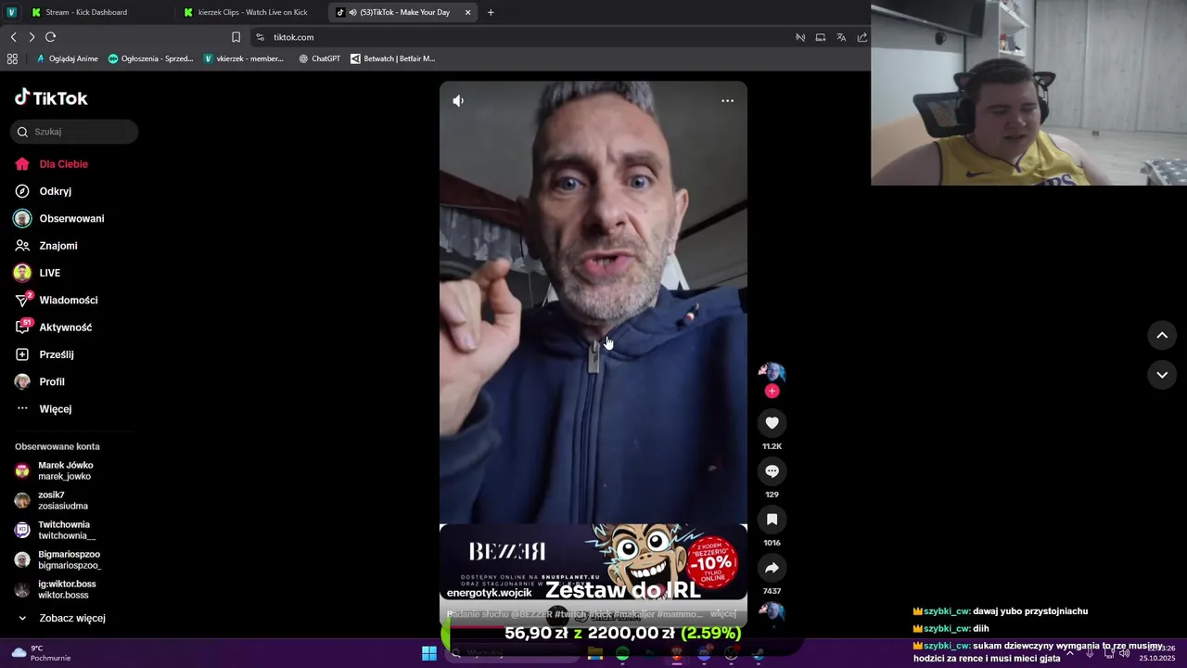Expand the Więcej menu
Viewport: 1187px width, 668px height.
pos(44,409)
